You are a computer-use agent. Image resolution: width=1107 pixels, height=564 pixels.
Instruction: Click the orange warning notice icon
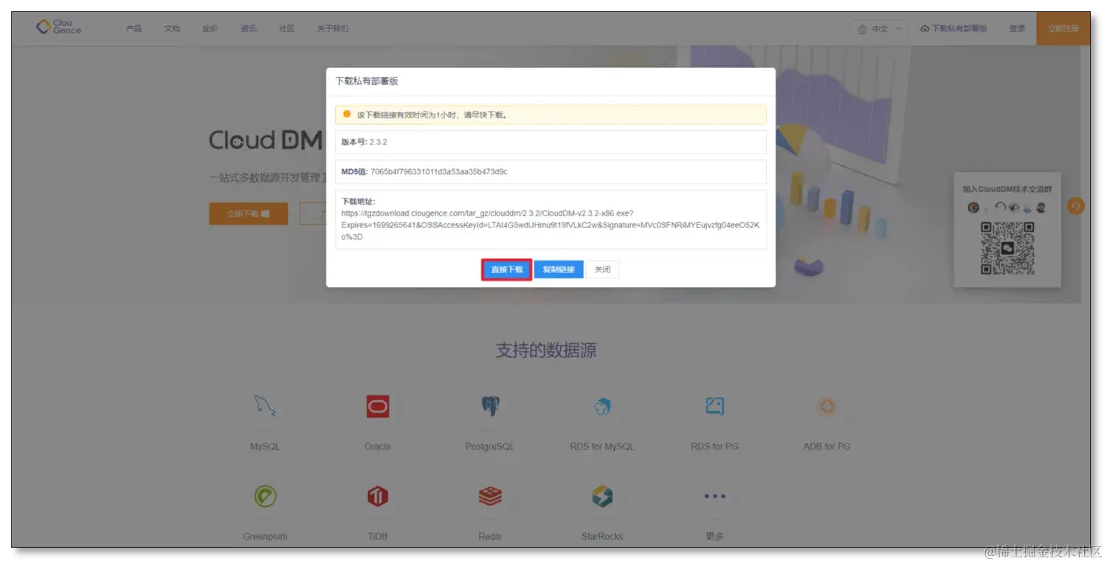pyautogui.click(x=347, y=114)
